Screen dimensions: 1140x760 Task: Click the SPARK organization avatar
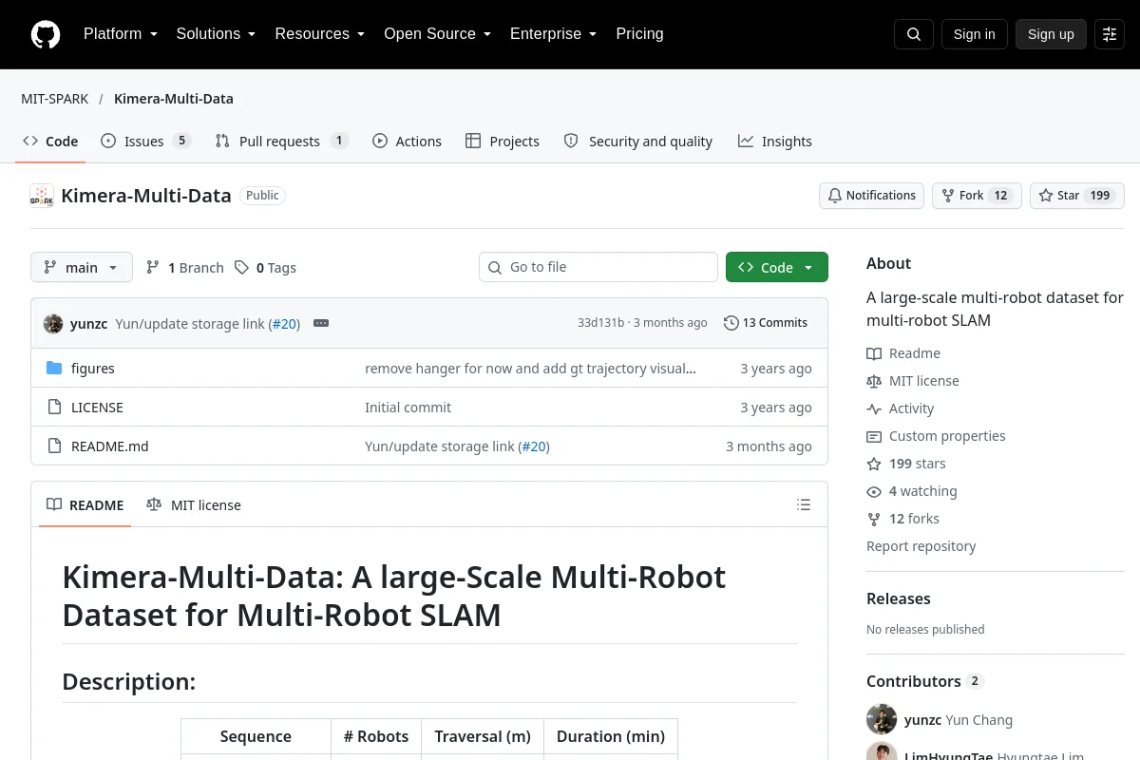42,196
